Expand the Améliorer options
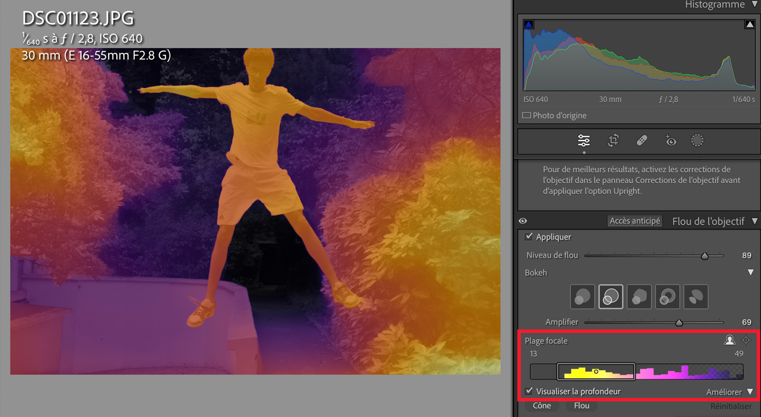The image size is (761, 417). coord(751,392)
